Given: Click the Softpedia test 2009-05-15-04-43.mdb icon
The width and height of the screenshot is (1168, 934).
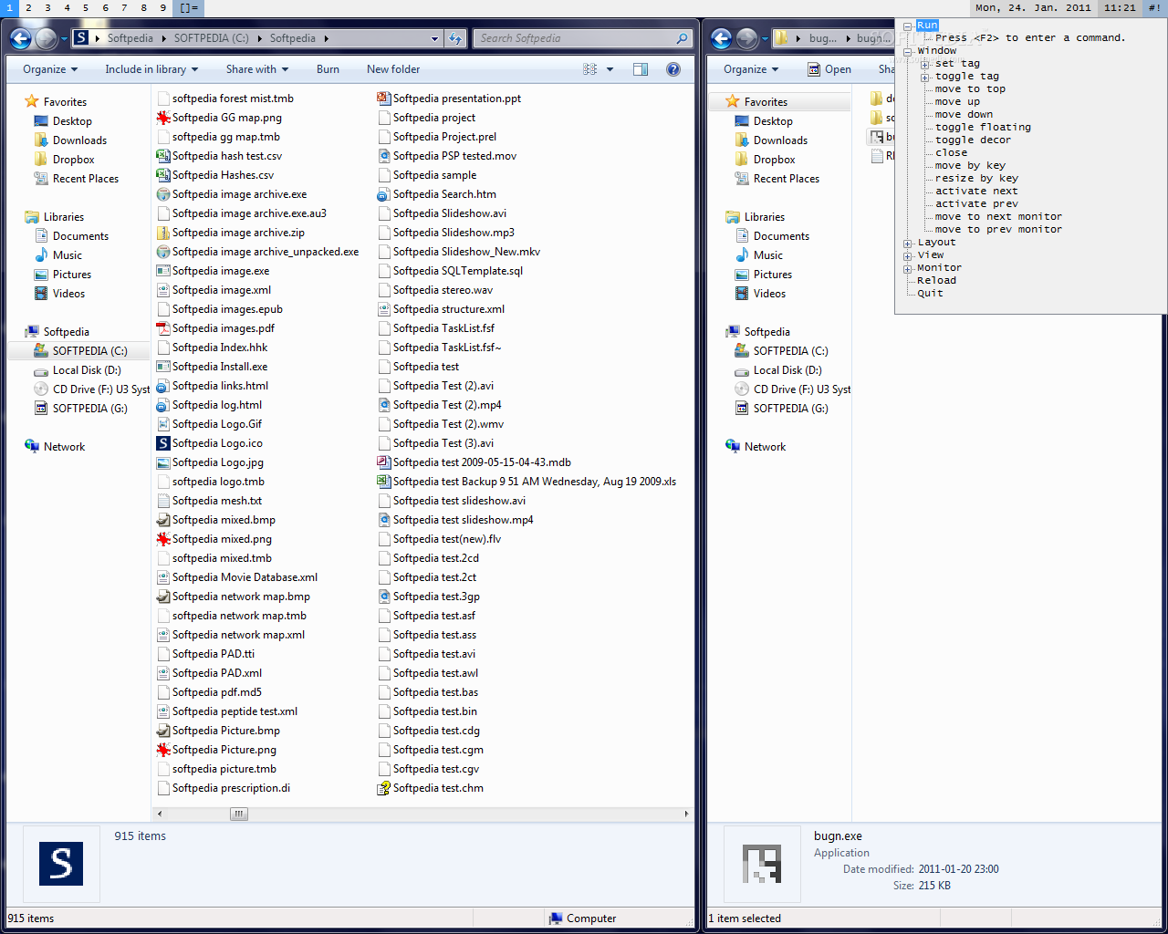Looking at the screenshot, I should click(384, 462).
